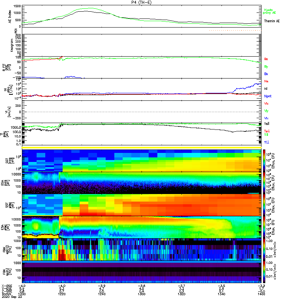The image size is (283, 302).
Task: Click the Vi panel dotted zero line
Action: coord(141,112)
